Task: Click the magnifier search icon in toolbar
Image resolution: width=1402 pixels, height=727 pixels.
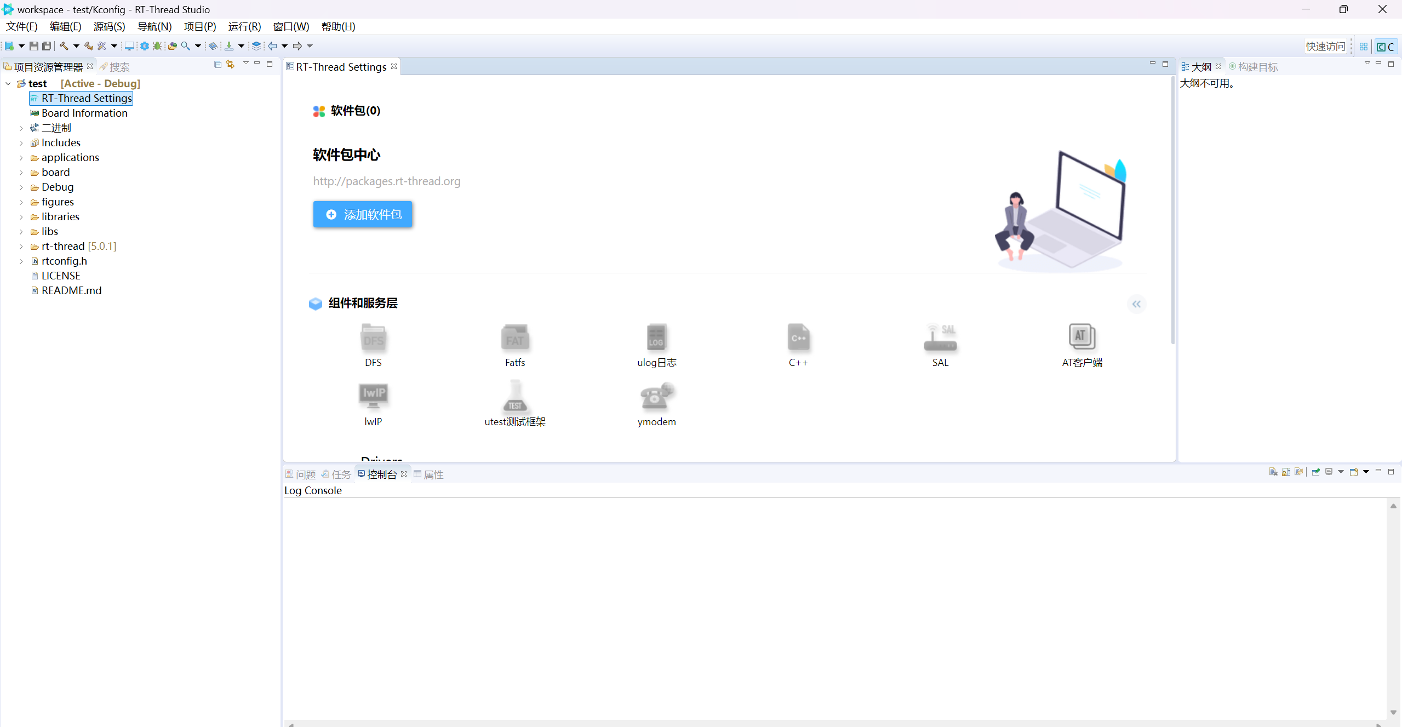Action: (186, 46)
